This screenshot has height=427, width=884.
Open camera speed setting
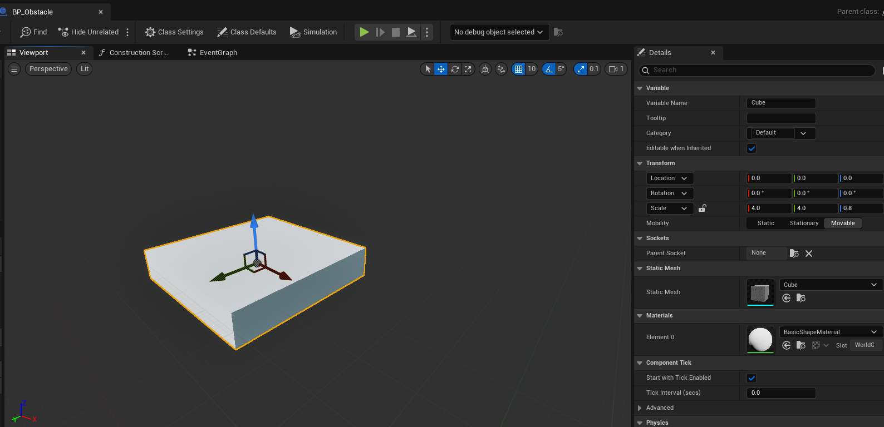(616, 69)
